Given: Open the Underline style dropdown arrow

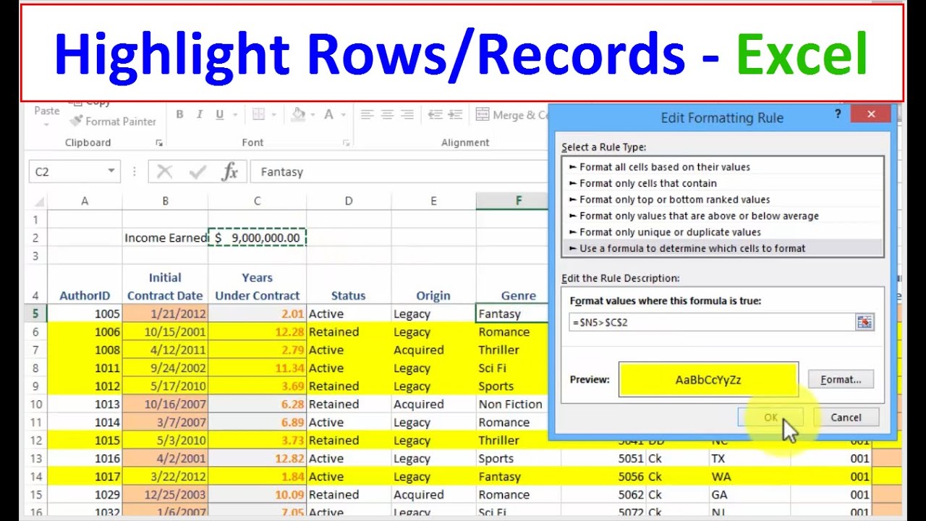Looking at the screenshot, I should coord(234,114).
